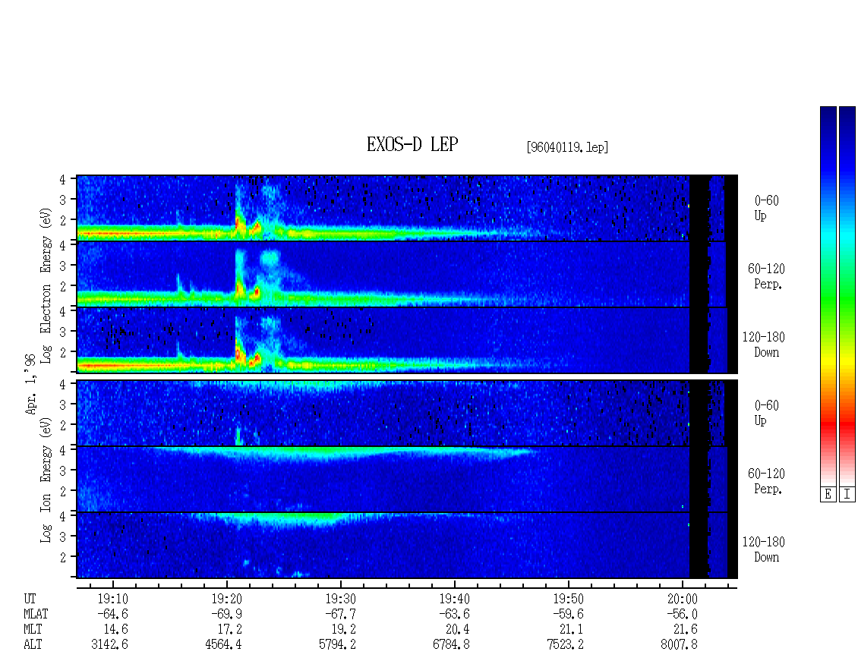Image resolution: width=858 pixels, height=664 pixels.
Task: Click the MLT value 14.6
Action: click(116, 629)
